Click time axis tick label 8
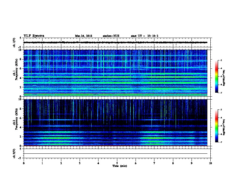 tap(173, 163)
